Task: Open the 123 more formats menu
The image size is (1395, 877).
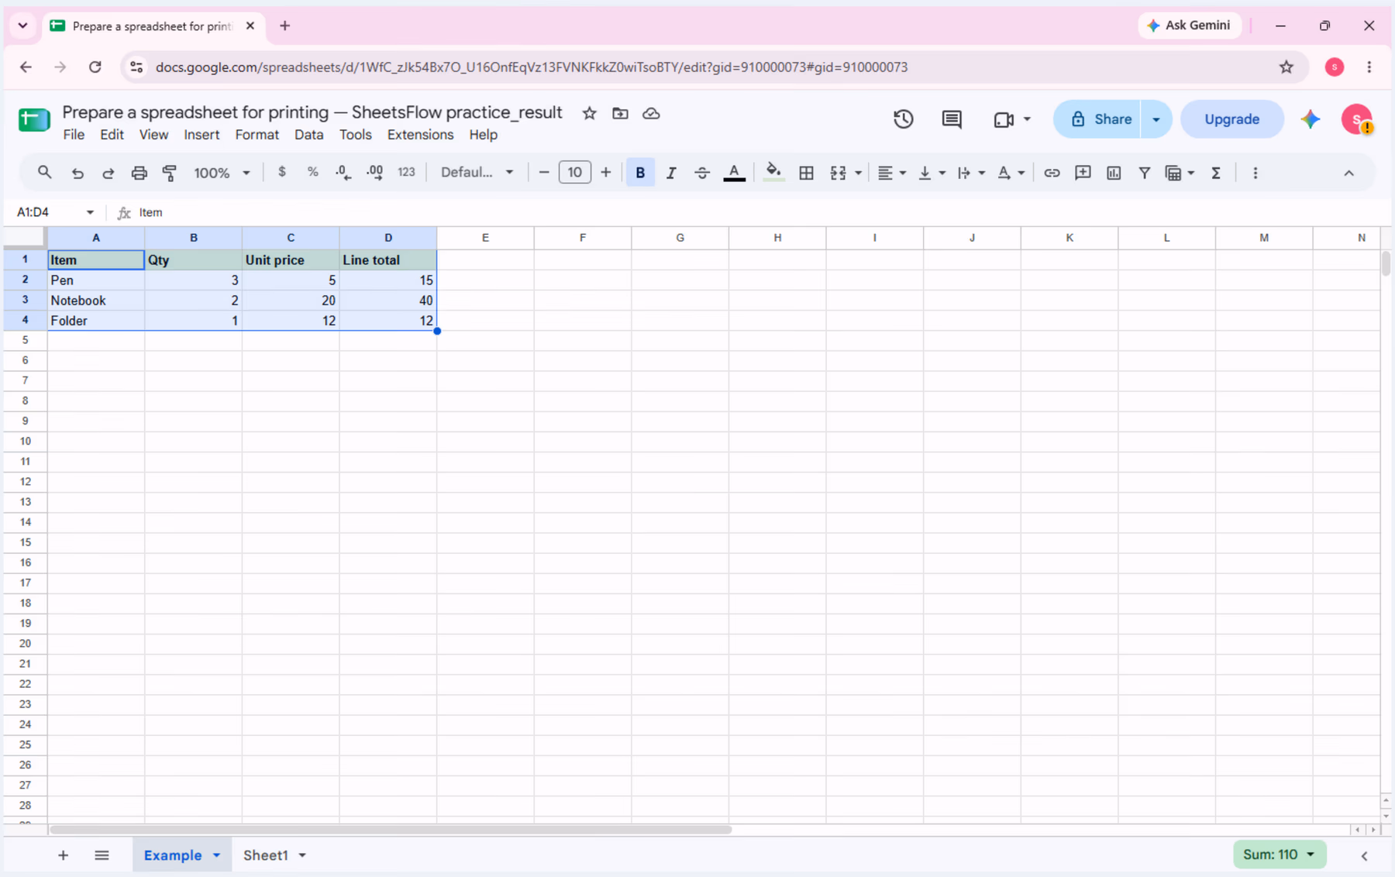Action: point(406,172)
